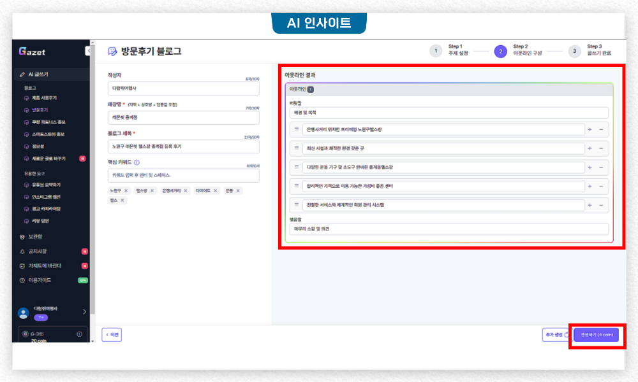This screenshot has height=382, width=638.
Task: Edit the 다양한 운동 기구 outline item
Action: pyautogui.click(x=443, y=167)
